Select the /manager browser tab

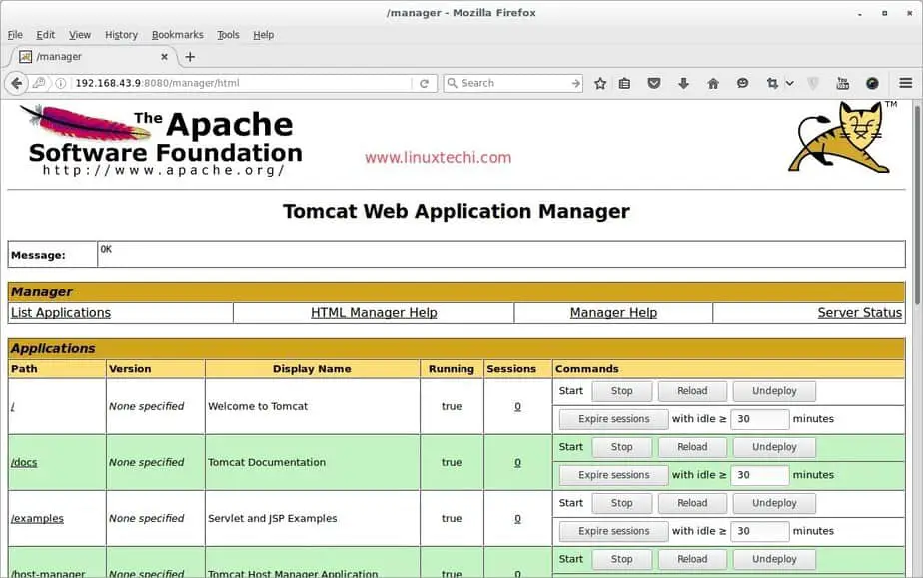[94, 57]
